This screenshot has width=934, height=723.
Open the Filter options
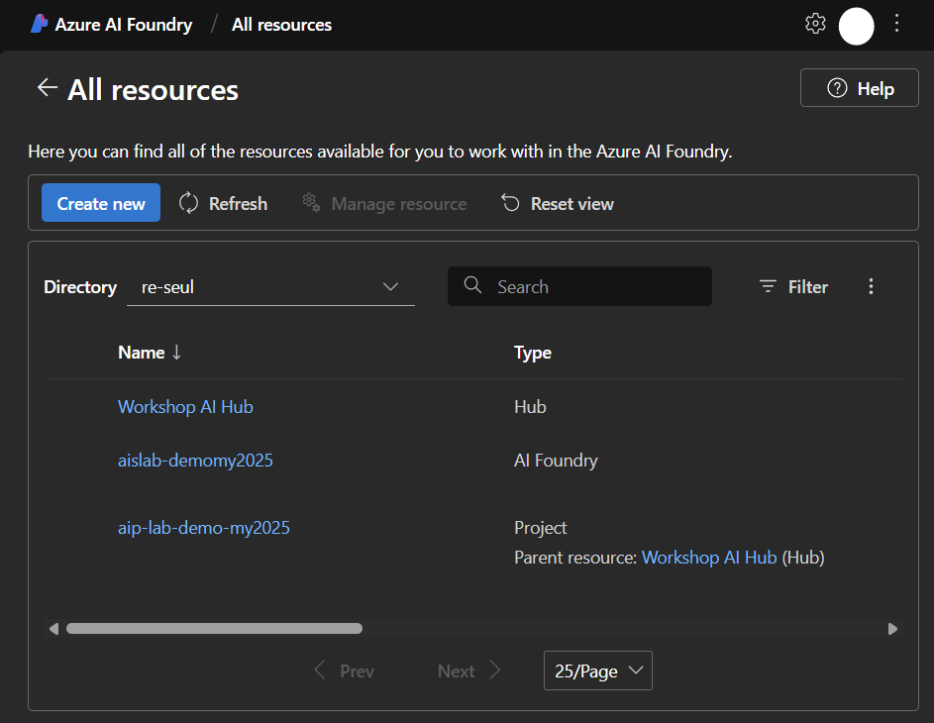pyautogui.click(x=793, y=287)
